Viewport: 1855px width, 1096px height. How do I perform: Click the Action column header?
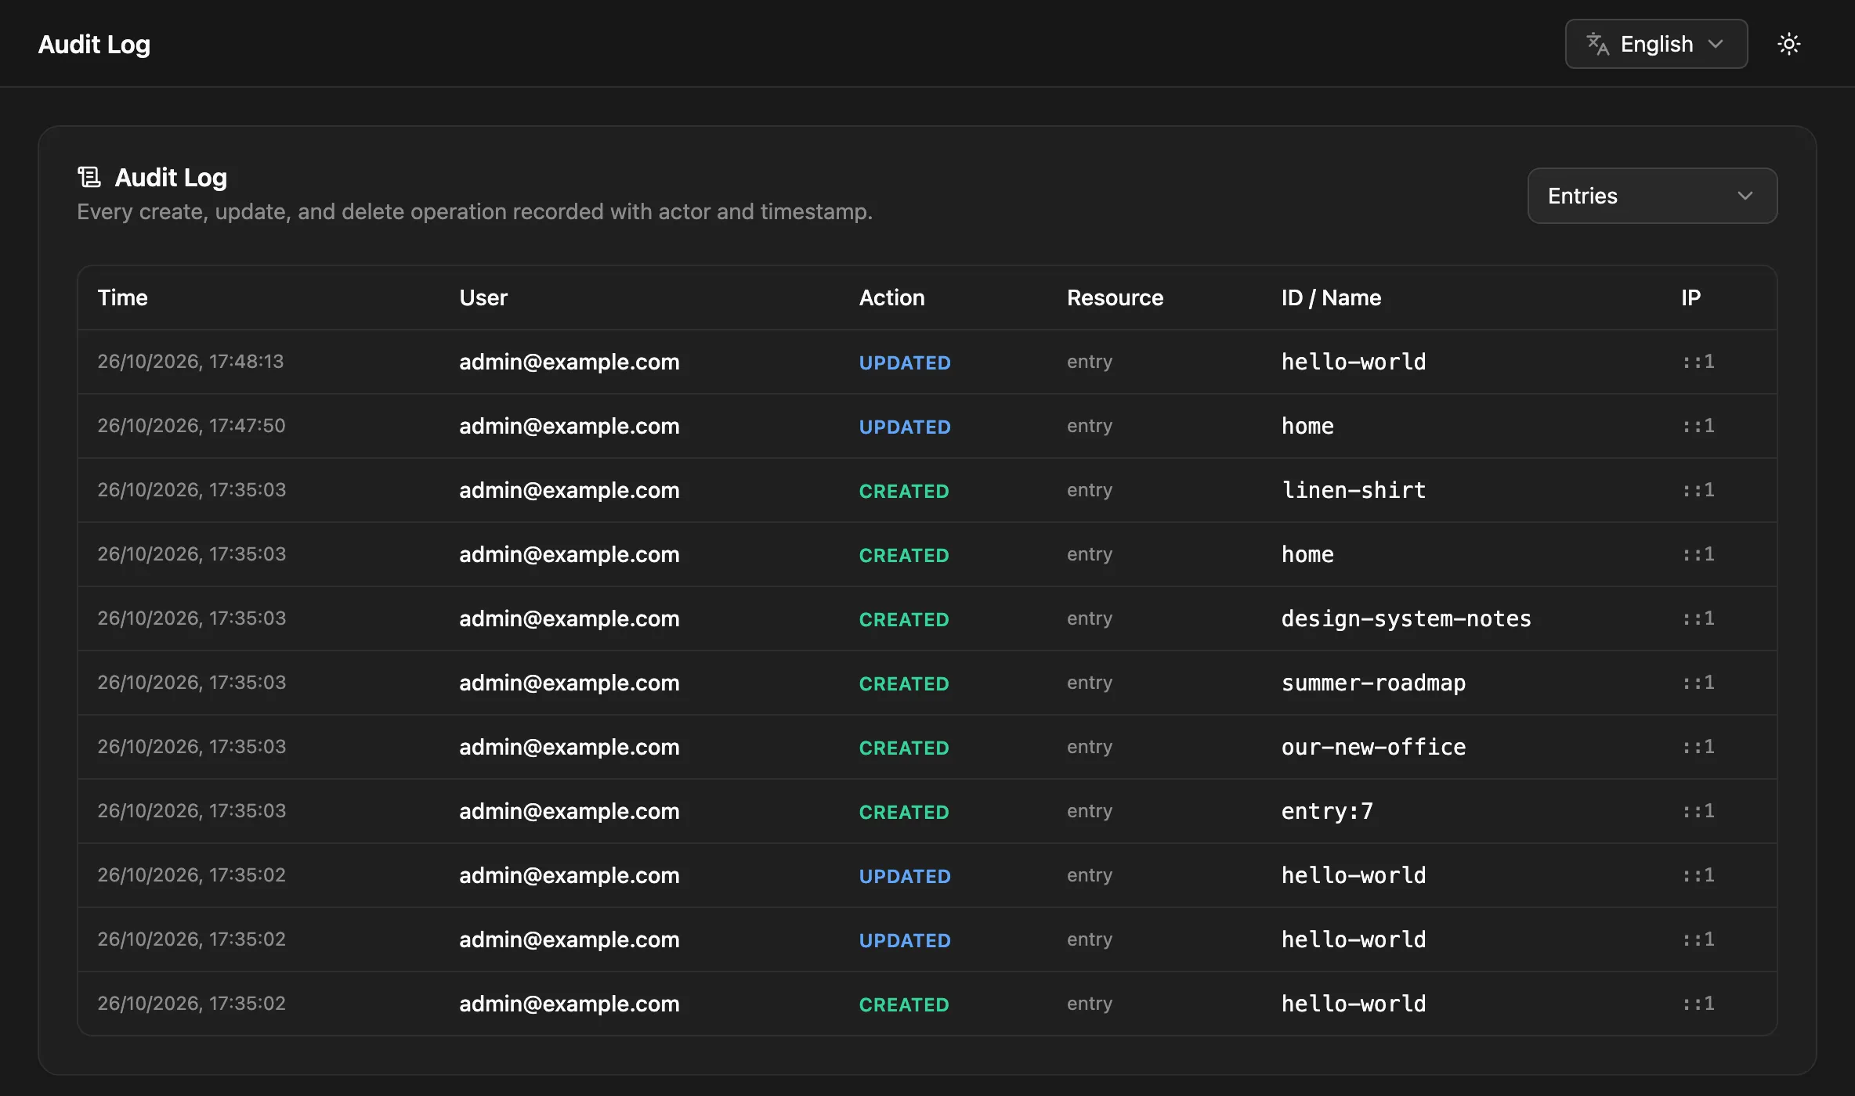tap(891, 297)
